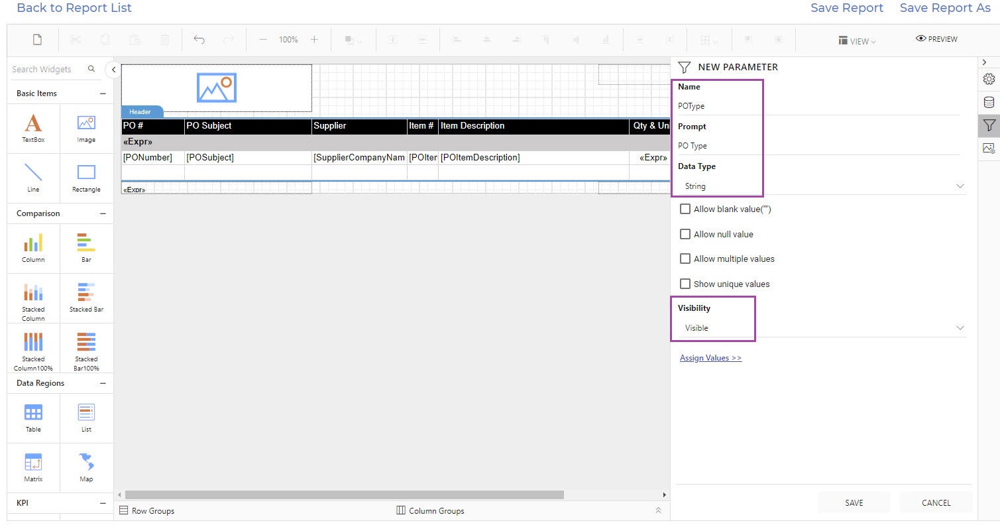Expand the Visibility dropdown

[820, 328]
